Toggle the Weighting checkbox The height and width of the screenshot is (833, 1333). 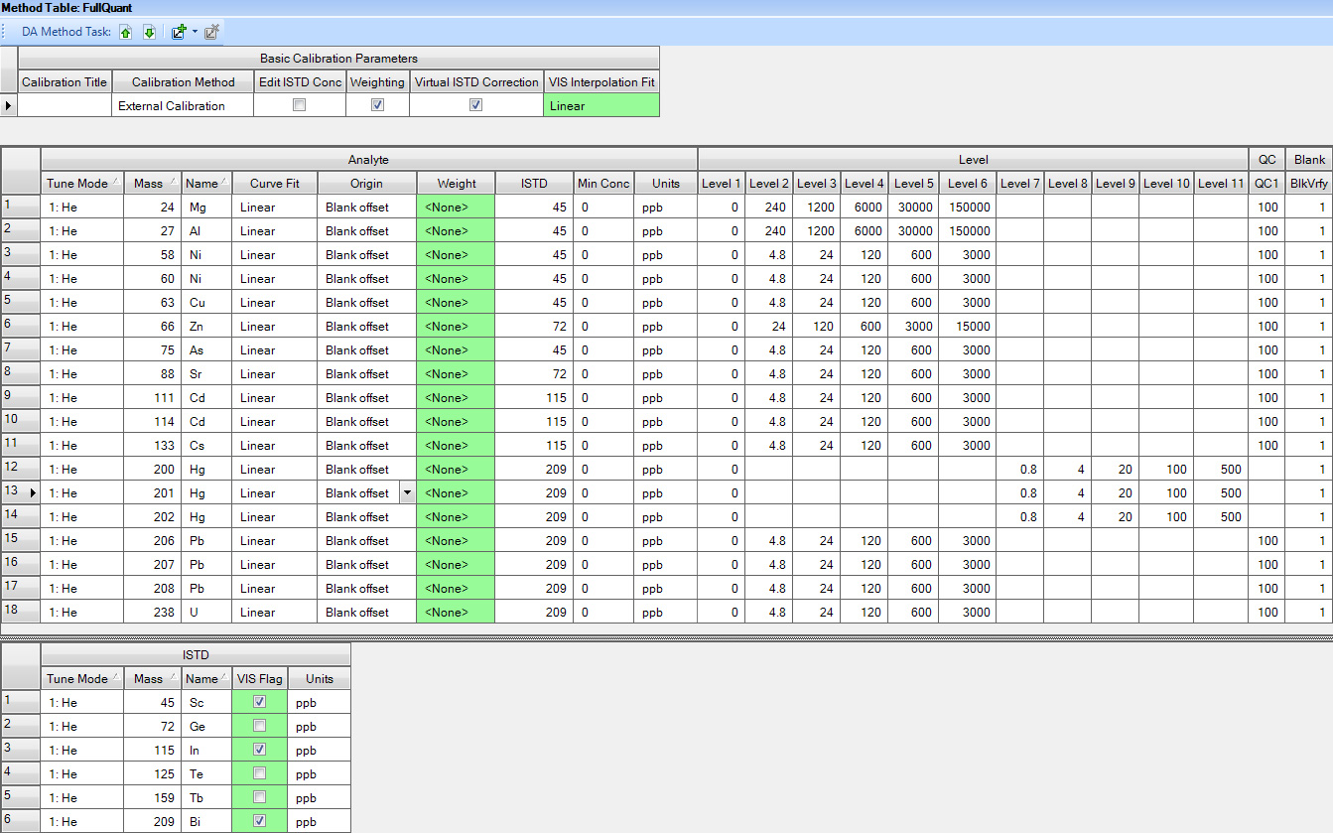(377, 105)
